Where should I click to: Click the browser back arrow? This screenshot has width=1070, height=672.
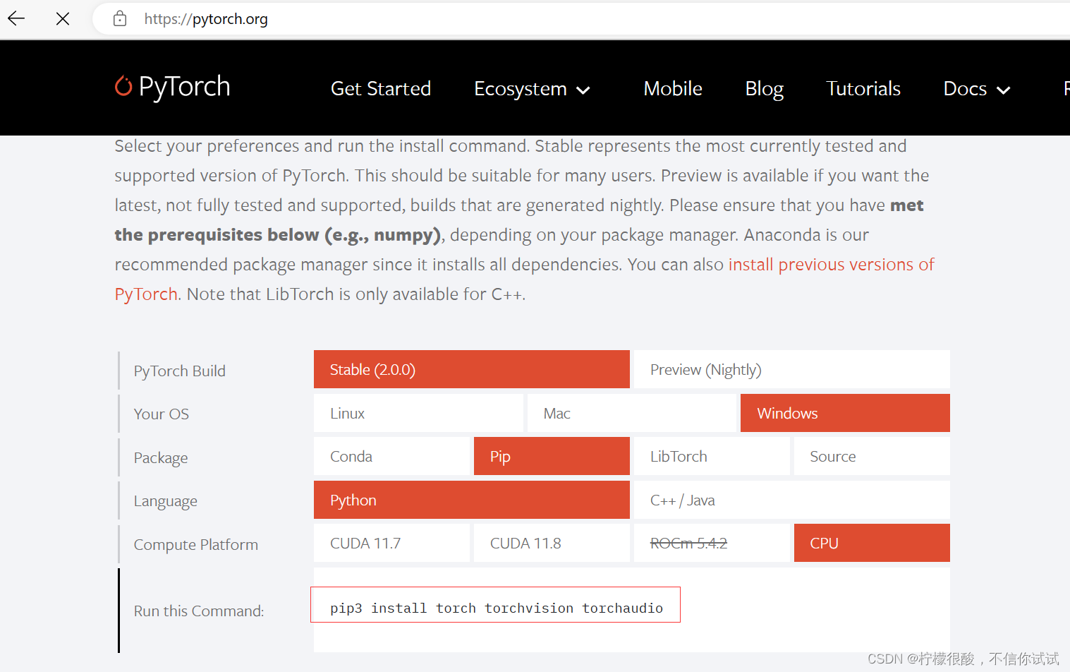coord(16,19)
